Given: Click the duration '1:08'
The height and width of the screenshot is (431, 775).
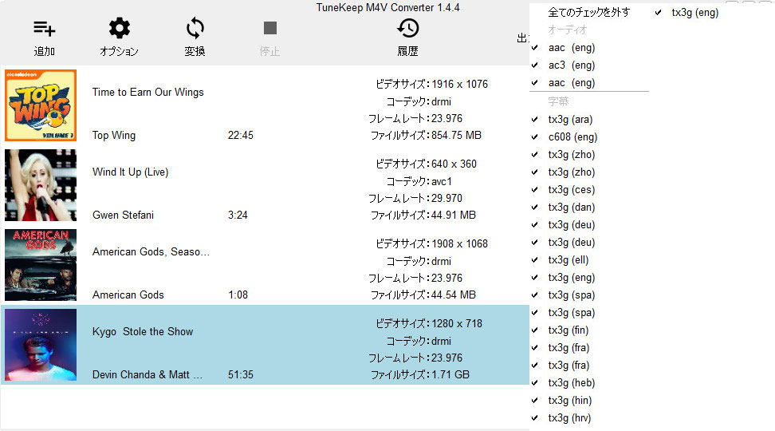Looking at the screenshot, I should (x=238, y=295).
